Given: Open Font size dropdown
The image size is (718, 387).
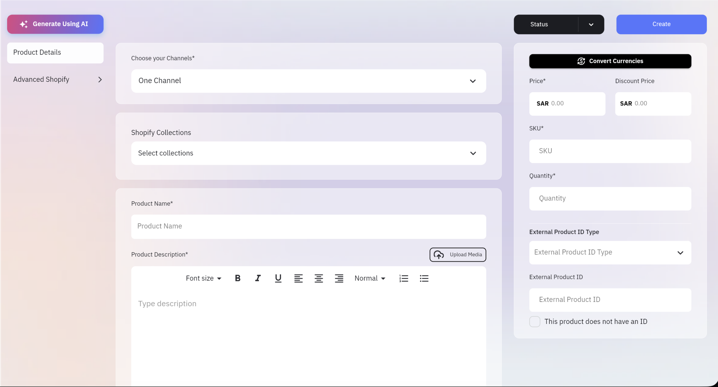Looking at the screenshot, I should click(204, 278).
